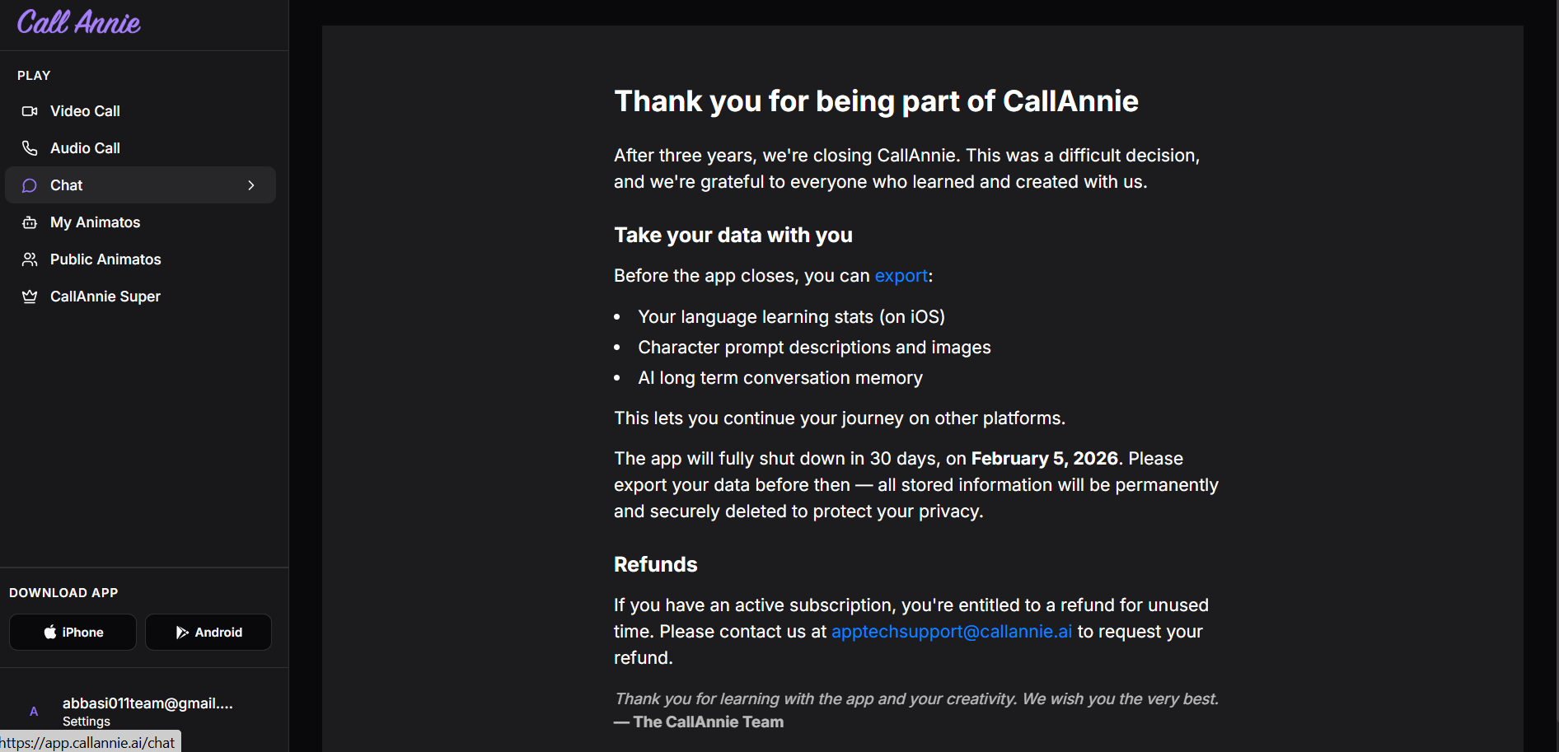The image size is (1559, 752).
Task: Open the Chat menu item
Action: pyautogui.click(x=67, y=185)
